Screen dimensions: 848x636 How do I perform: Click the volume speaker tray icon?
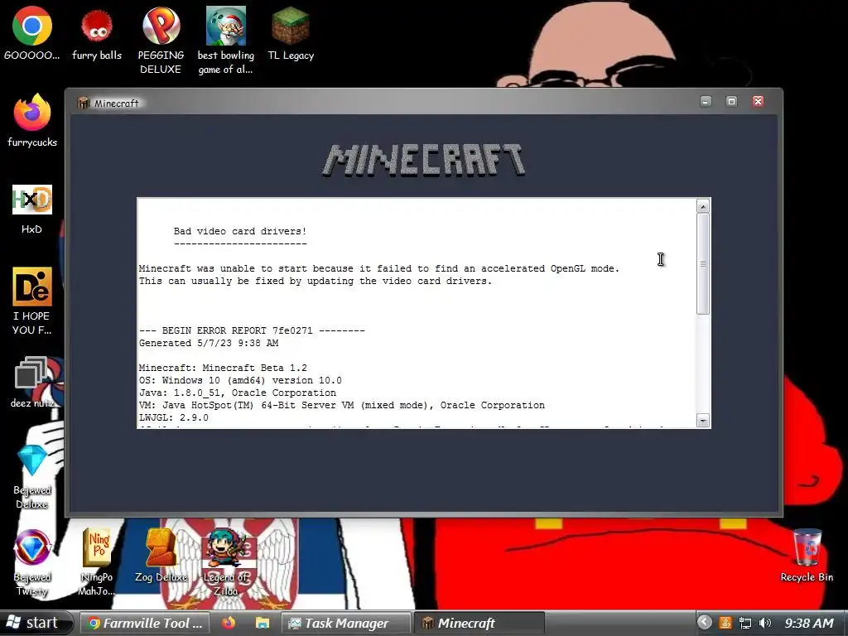[764, 623]
